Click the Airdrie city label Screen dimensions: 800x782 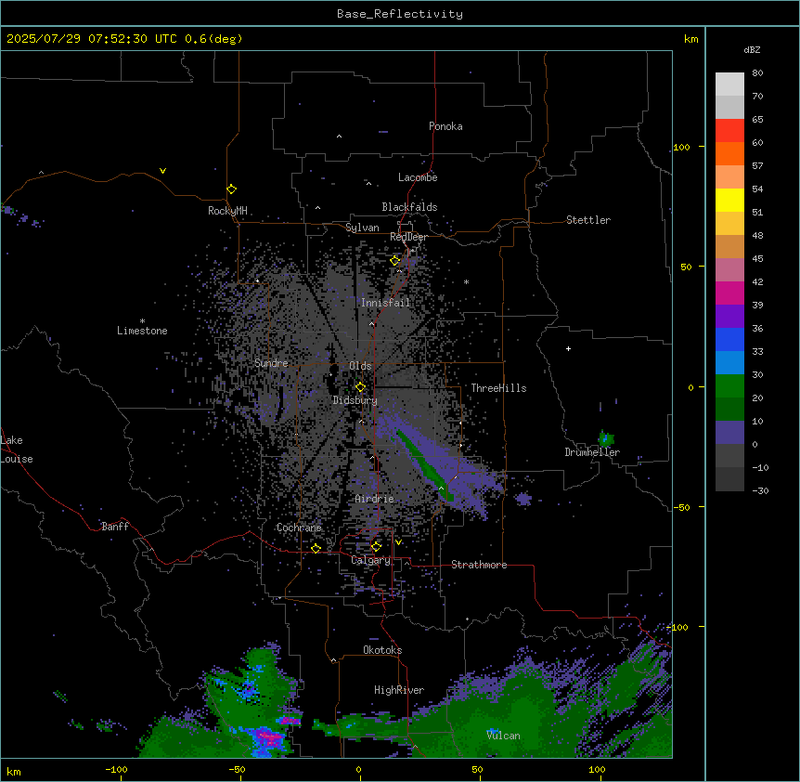(375, 499)
